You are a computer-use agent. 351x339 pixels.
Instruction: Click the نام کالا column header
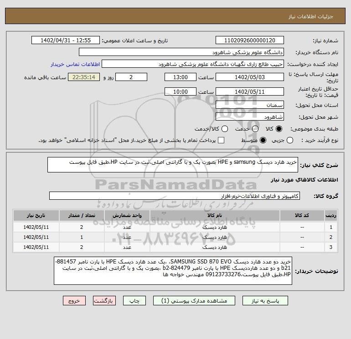tap(215, 215)
